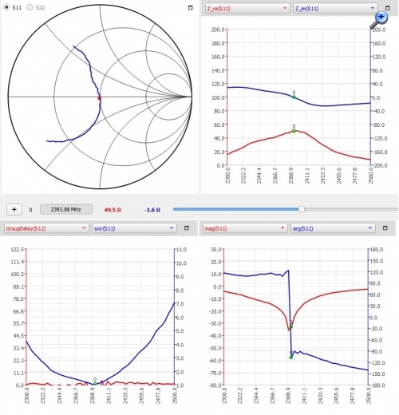399x415 pixels.
Task: Click marker 0 on the Smith chart
Action: (x=100, y=98)
